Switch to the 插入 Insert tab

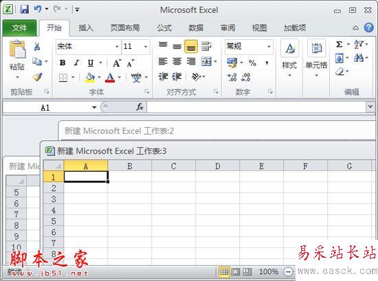pos(86,28)
